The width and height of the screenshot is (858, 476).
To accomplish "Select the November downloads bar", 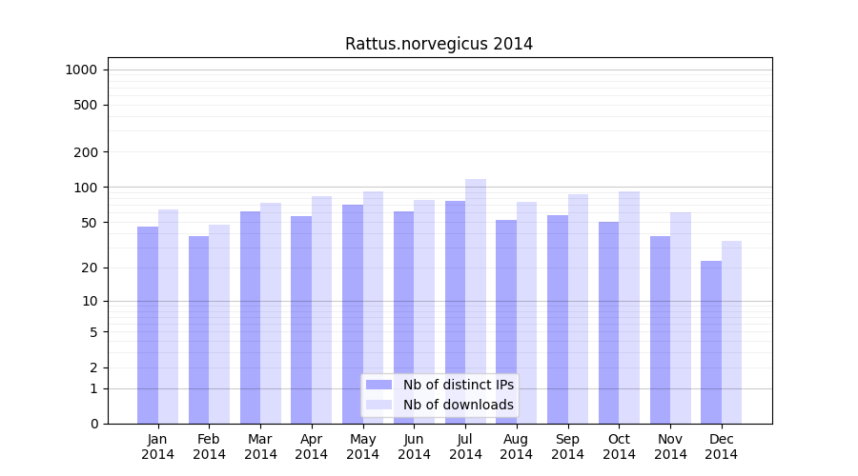I will pyautogui.click(x=681, y=317).
